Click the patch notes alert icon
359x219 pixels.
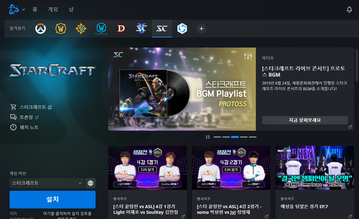point(13,127)
